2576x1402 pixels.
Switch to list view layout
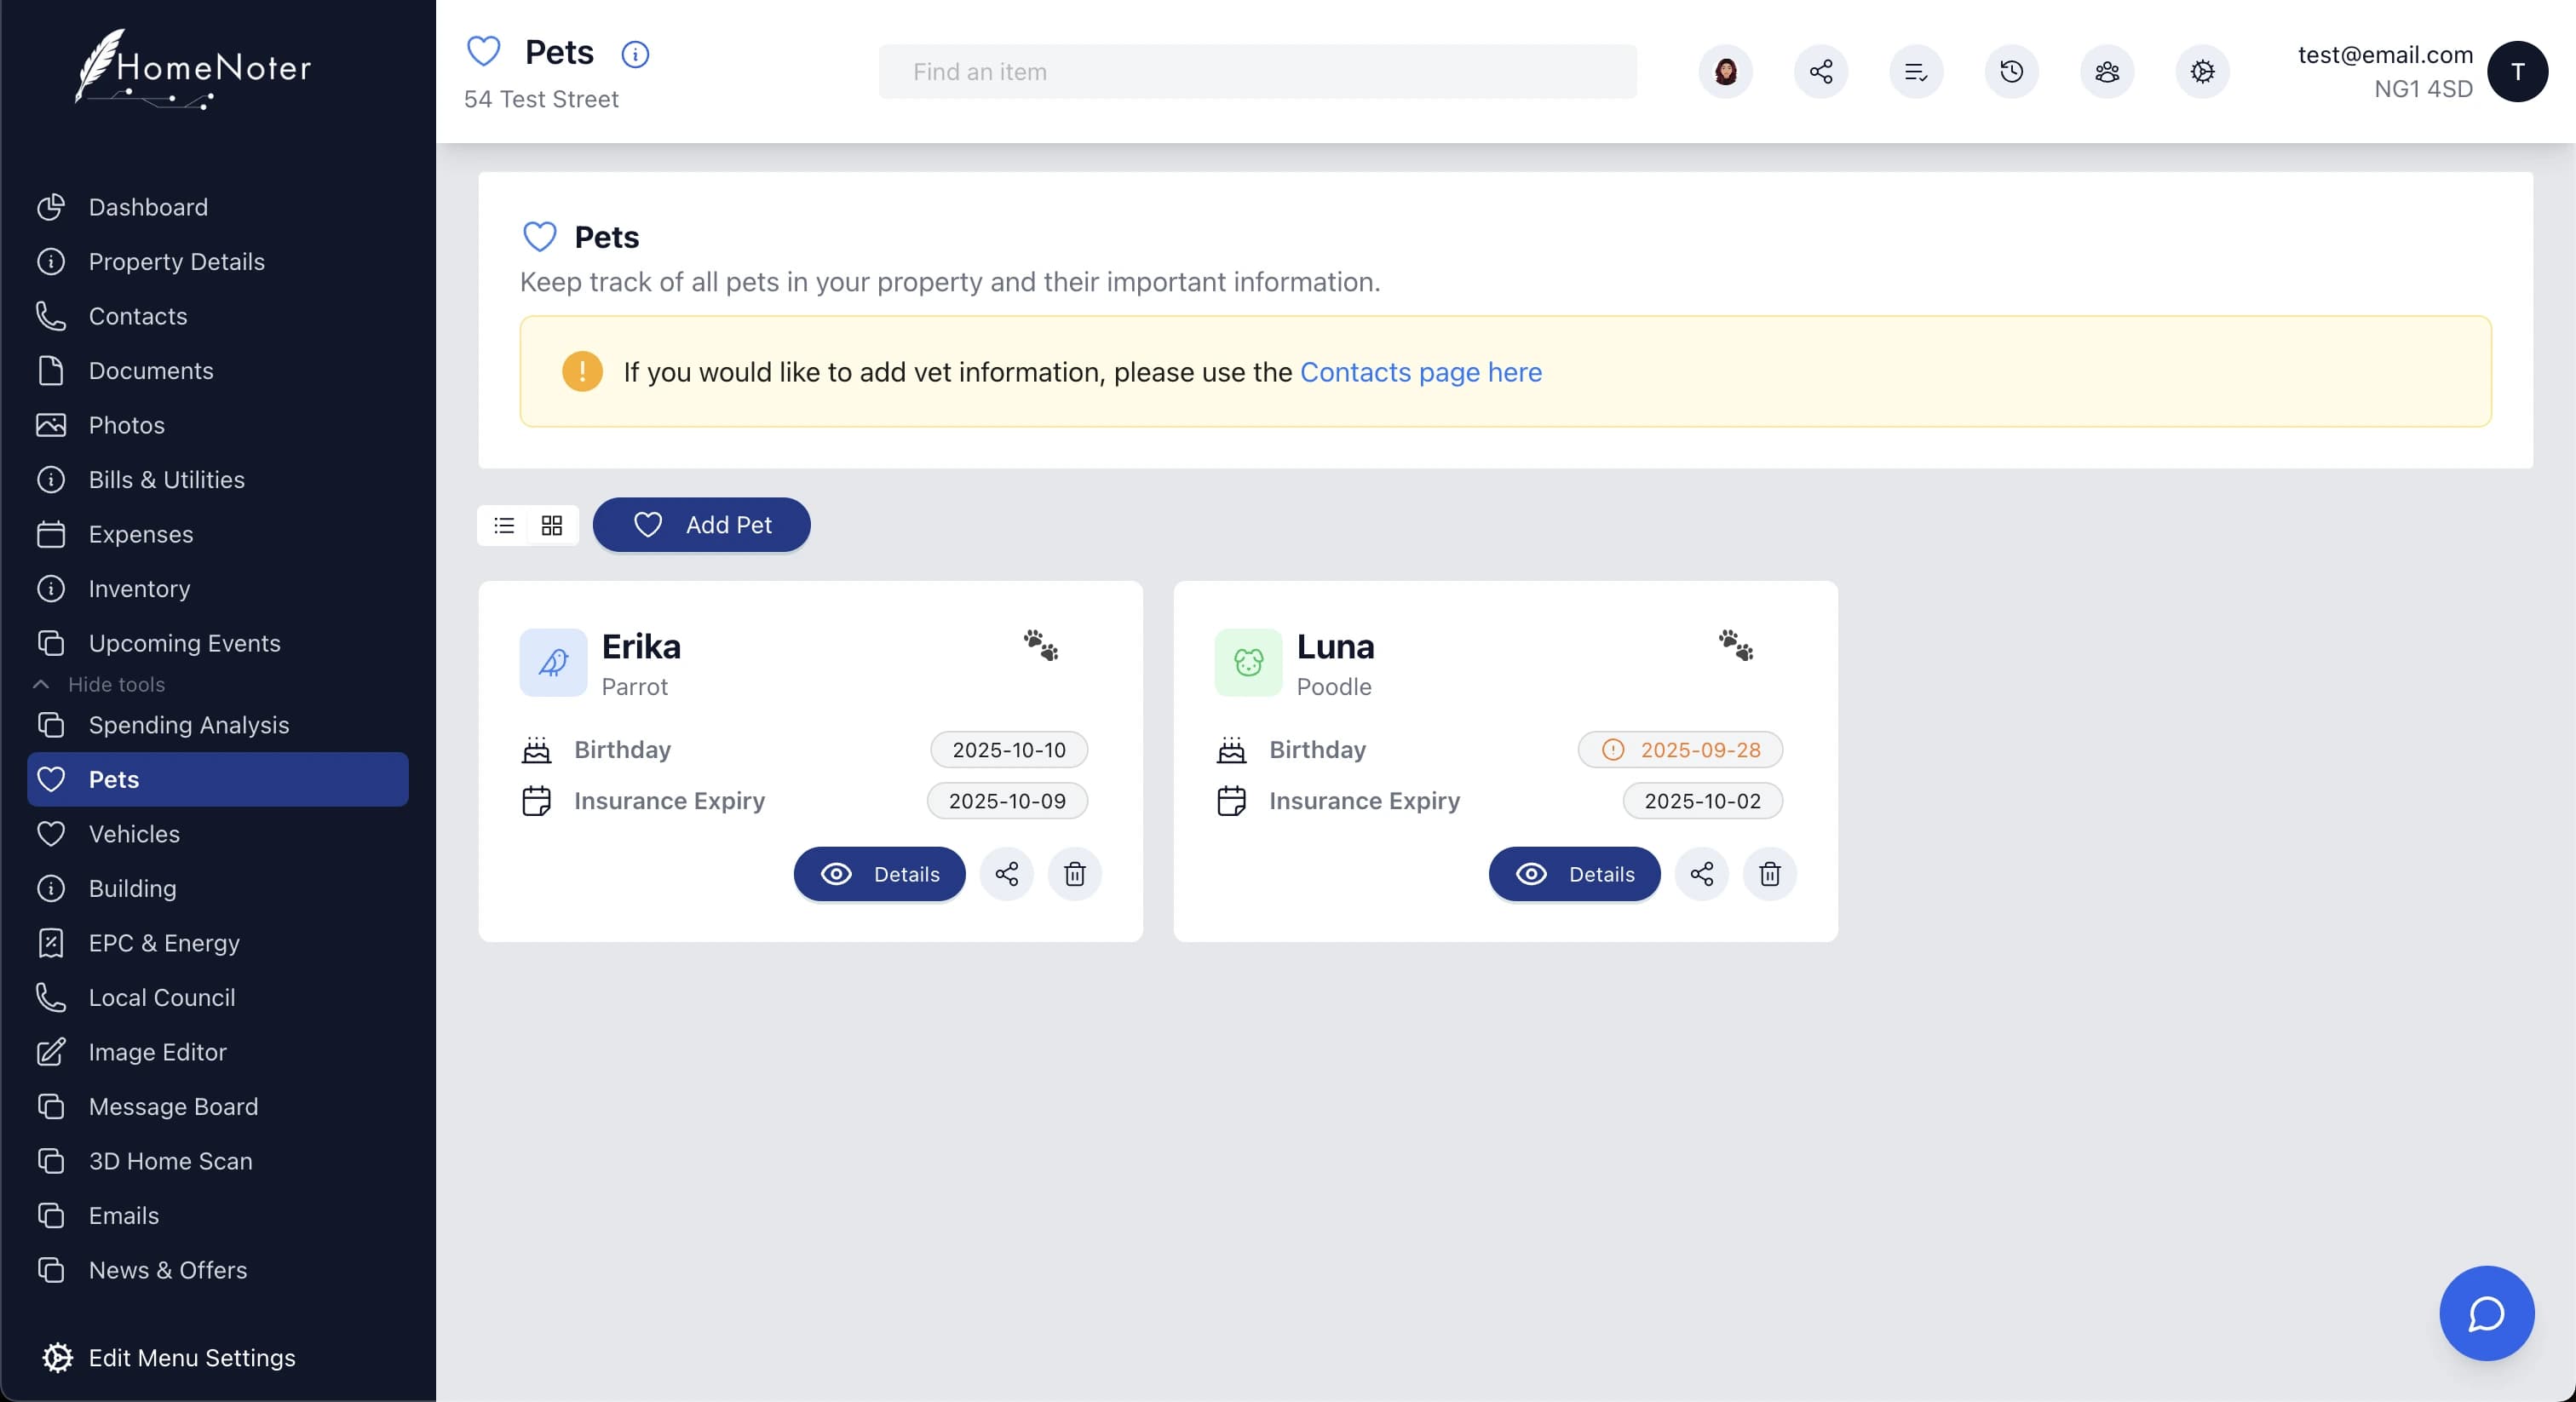(x=504, y=525)
